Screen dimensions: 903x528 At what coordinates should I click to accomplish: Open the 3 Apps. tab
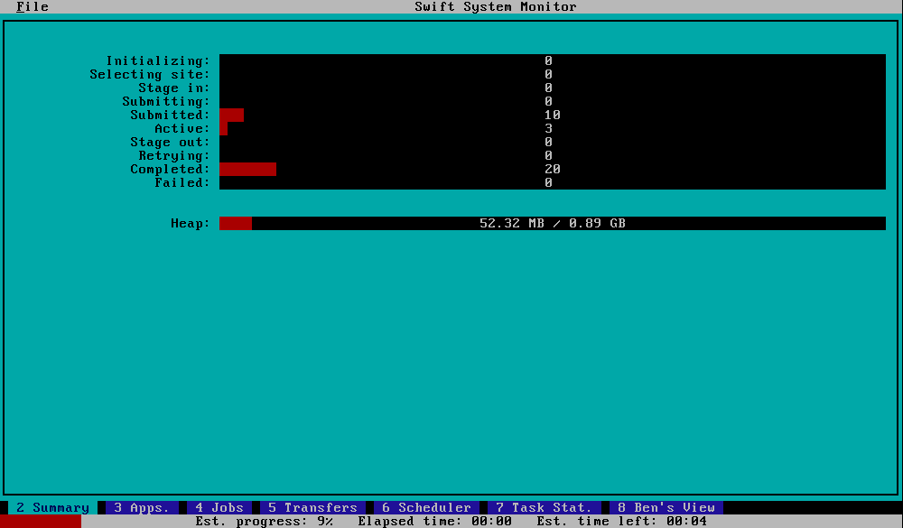142,507
